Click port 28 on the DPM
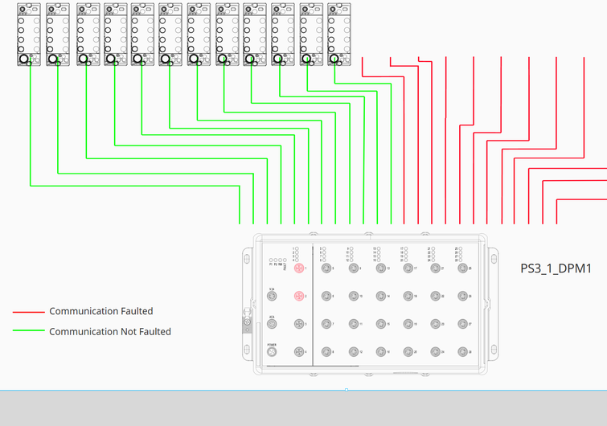The width and height of the screenshot is (607, 426). pyautogui.click(x=462, y=352)
